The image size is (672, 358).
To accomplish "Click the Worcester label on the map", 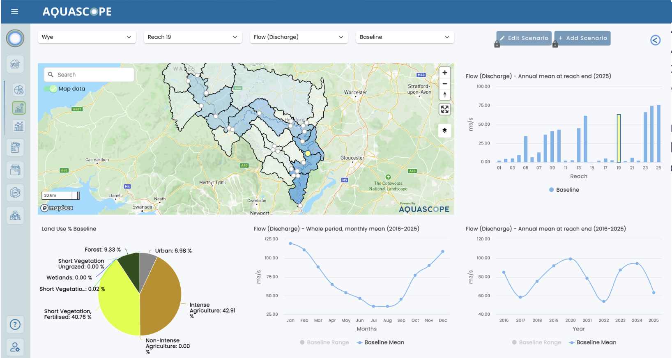I will [x=355, y=92].
